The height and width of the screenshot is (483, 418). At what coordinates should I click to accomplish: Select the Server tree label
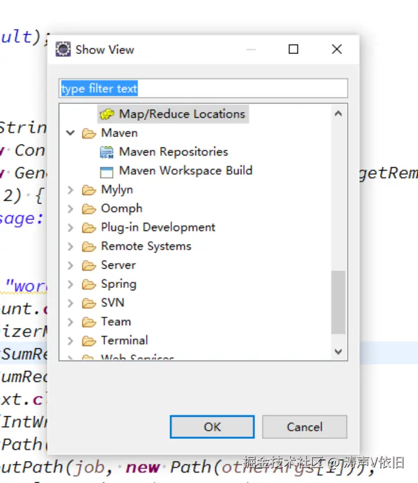pos(118,265)
